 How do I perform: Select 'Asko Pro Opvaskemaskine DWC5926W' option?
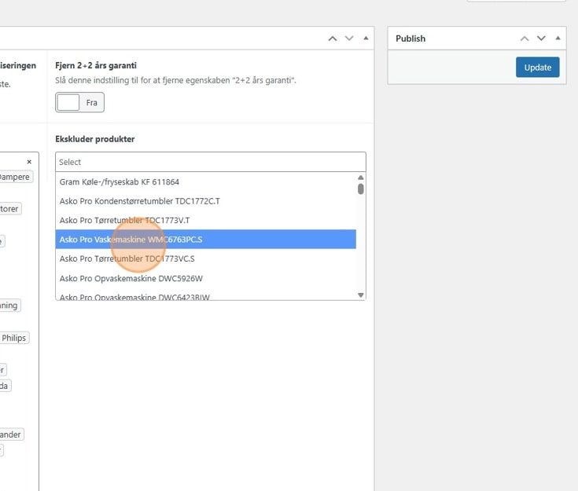point(206,278)
